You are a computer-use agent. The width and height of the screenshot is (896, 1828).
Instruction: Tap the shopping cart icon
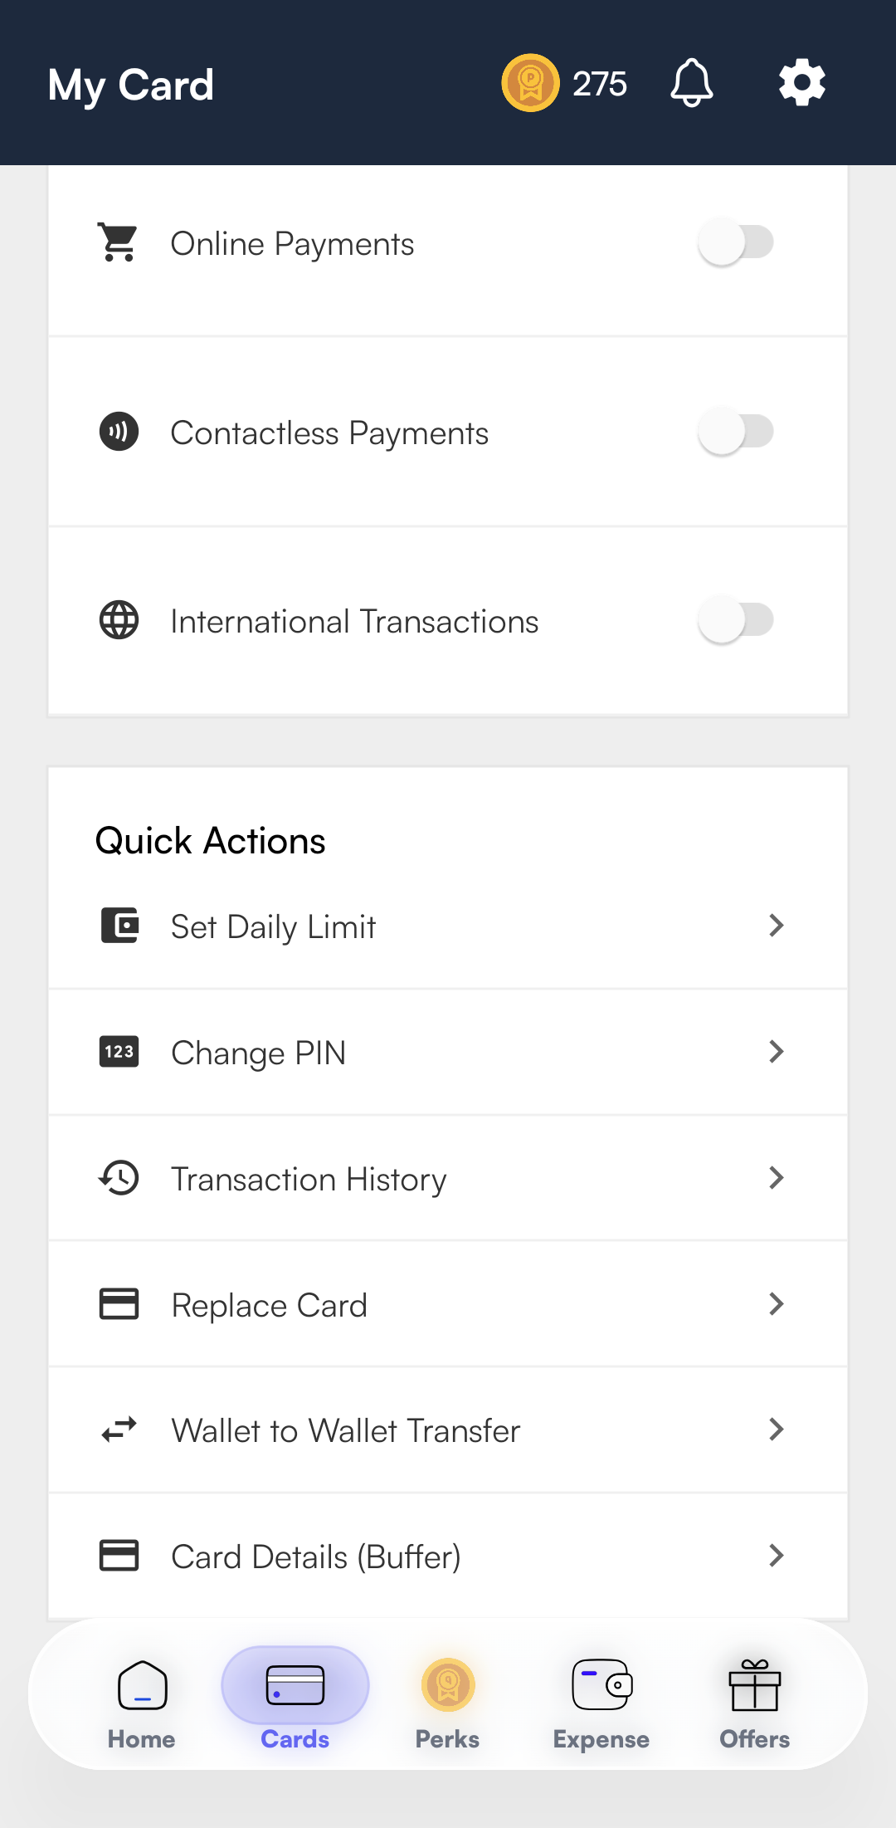(x=119, y=242)
